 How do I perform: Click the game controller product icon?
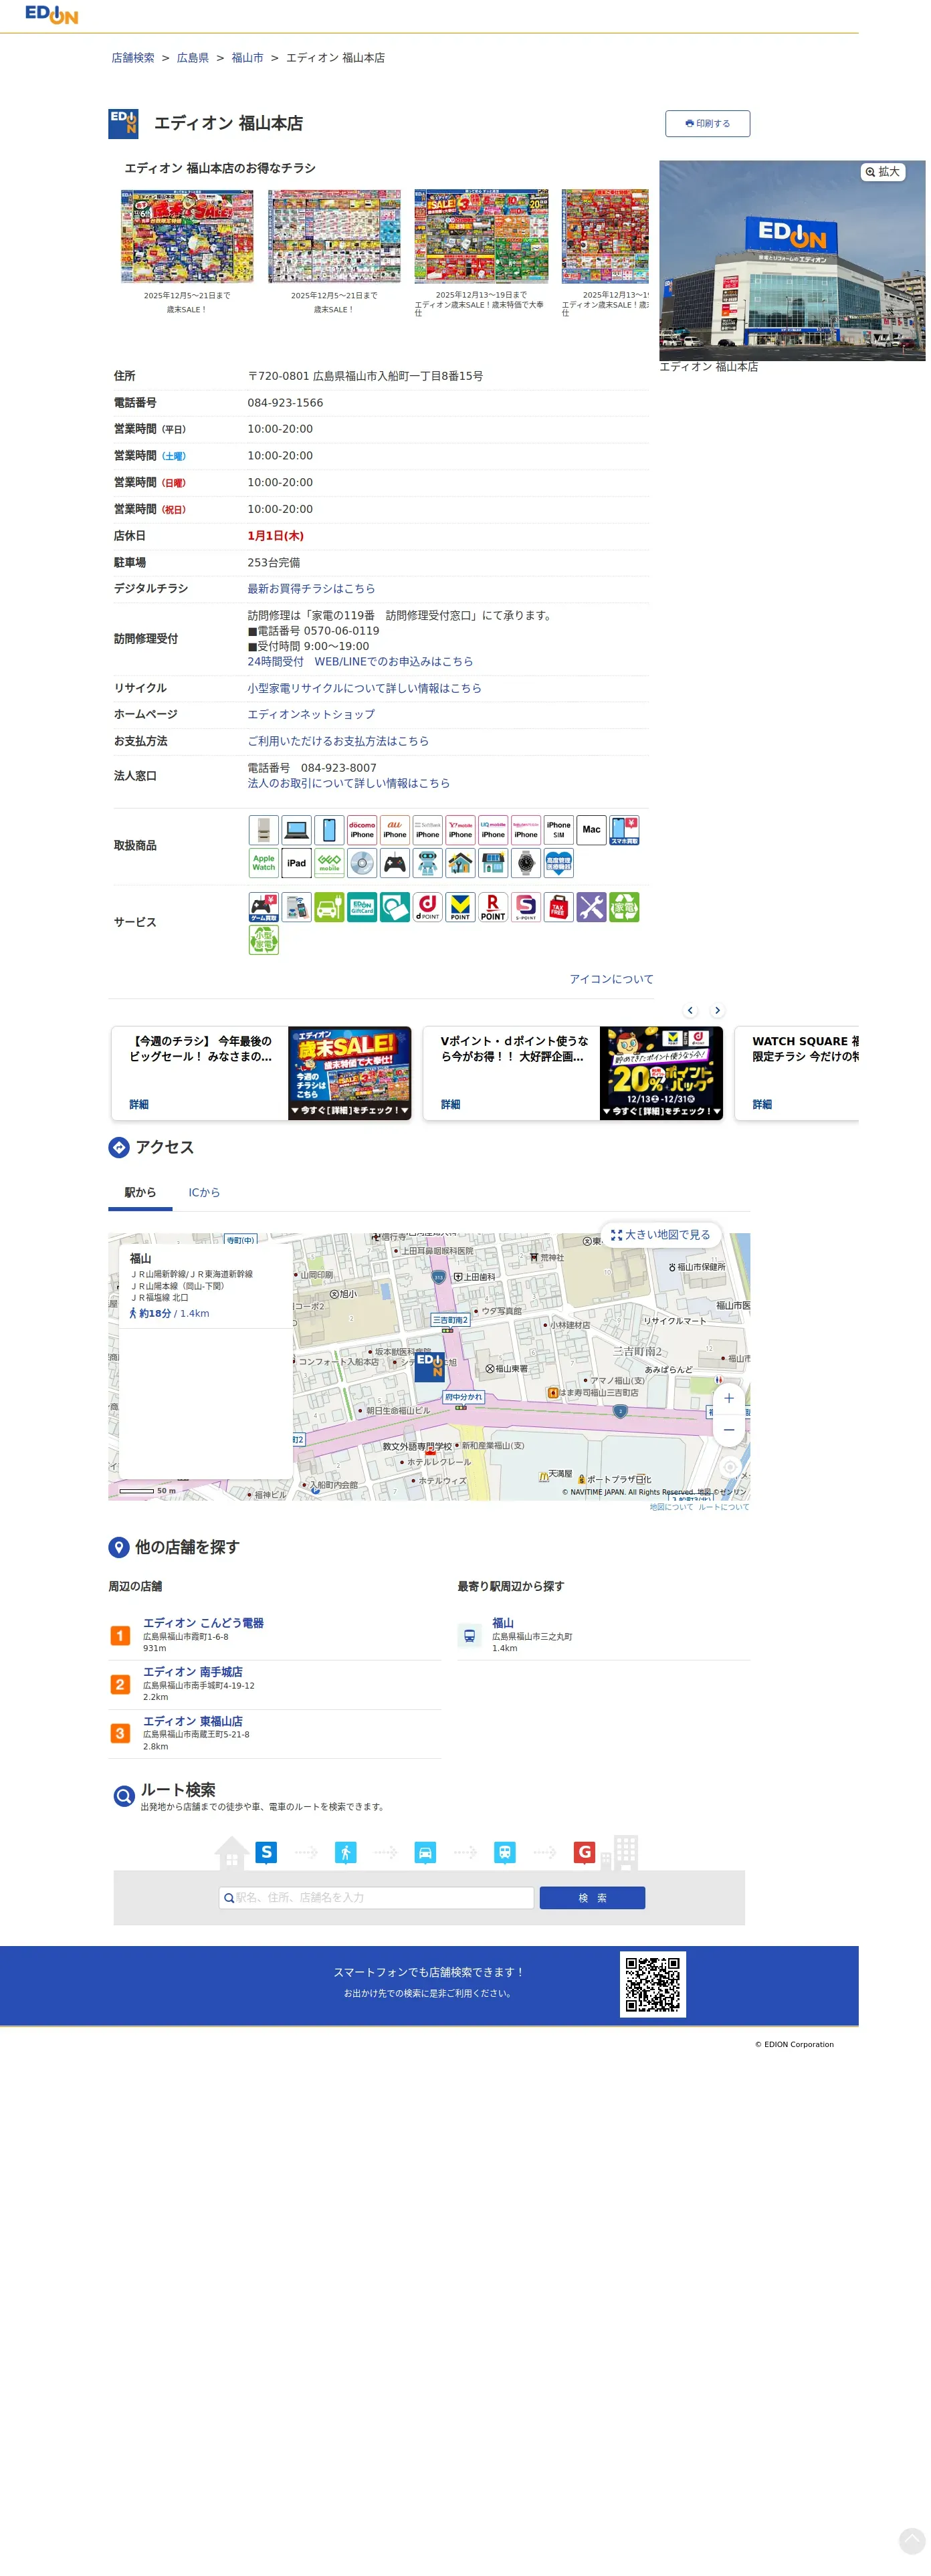(395, 862)
